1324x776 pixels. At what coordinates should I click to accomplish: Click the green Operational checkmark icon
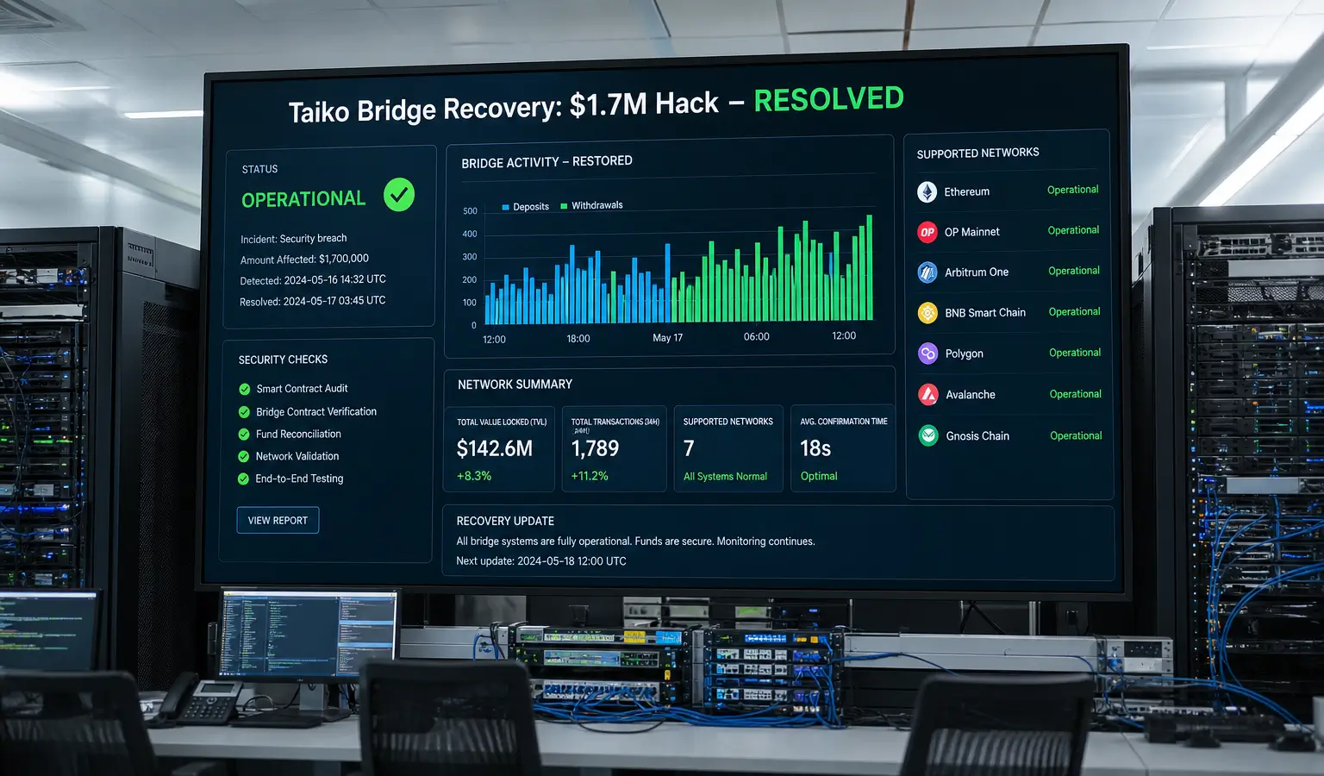399,195
